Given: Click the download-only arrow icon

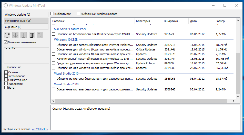Looking at the screenshot, I should [15, 35].
